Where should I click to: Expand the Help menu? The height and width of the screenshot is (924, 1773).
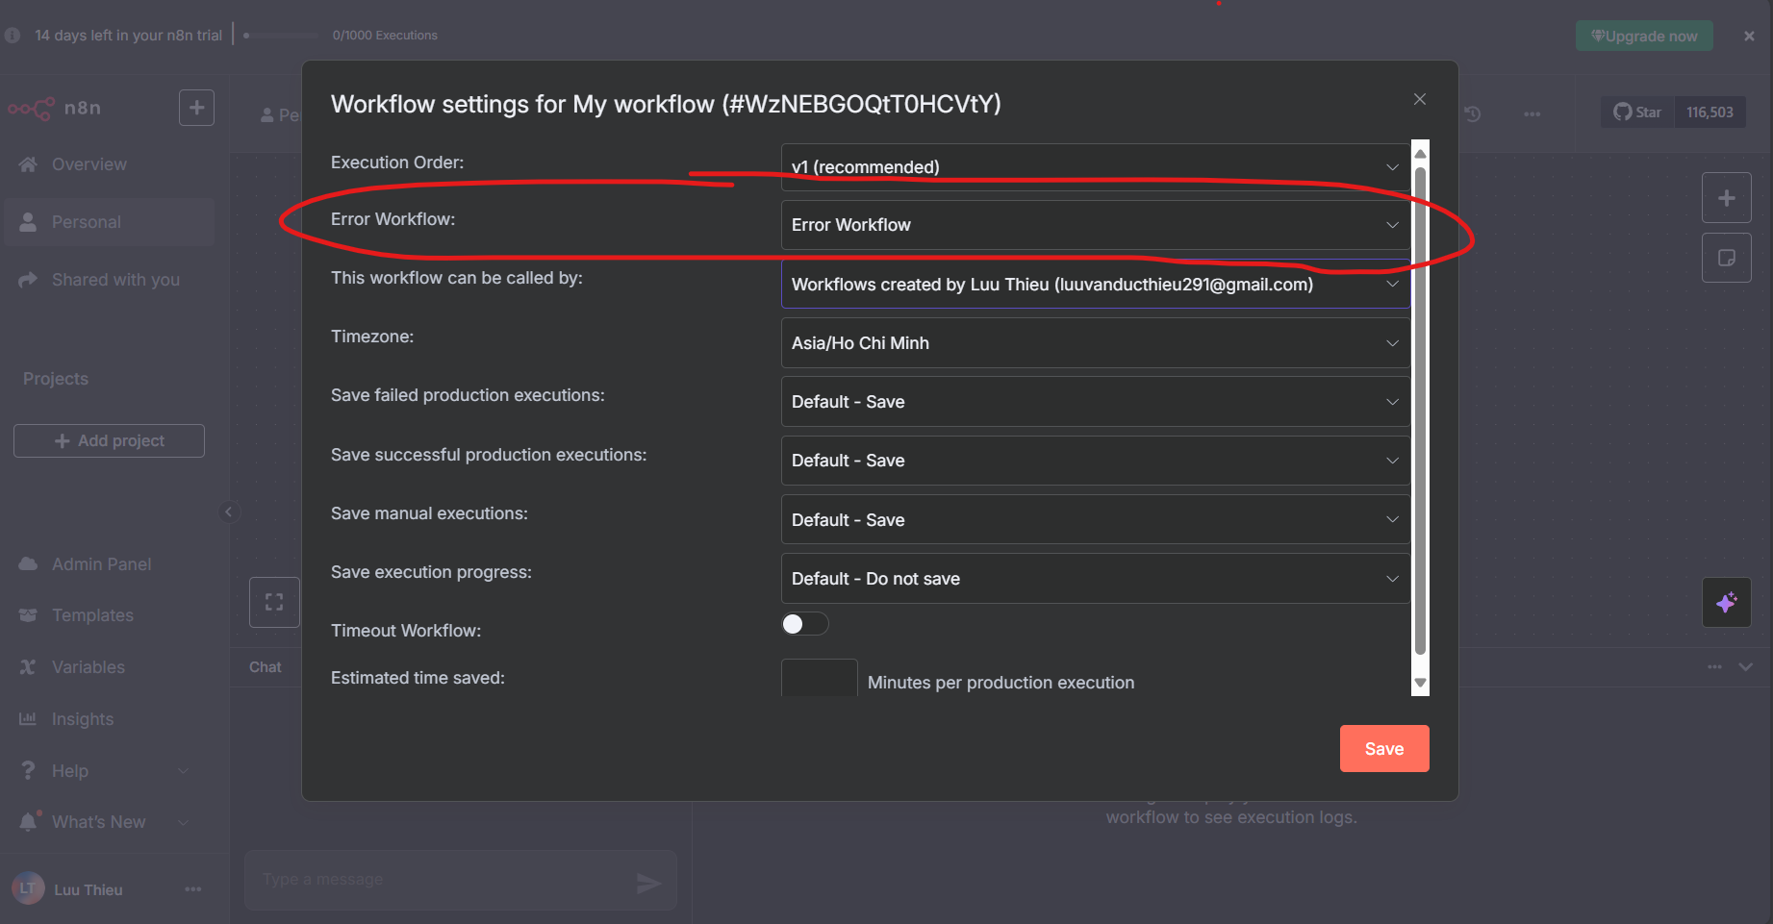pyautogui.click(x=110, y=771)
